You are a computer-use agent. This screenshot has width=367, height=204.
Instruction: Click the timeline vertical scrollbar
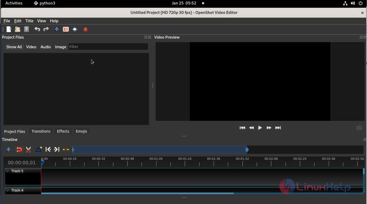point(364,171)
